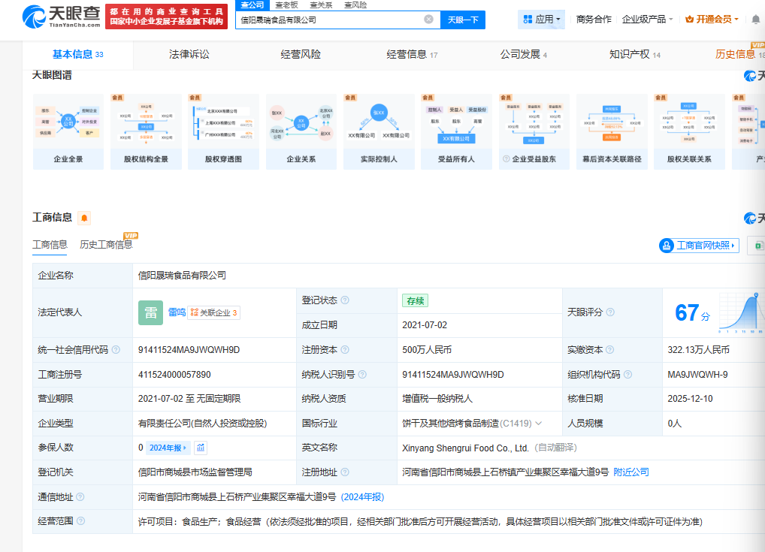The image size is (765, 552).
Task: Open the 工商官网快照 button
Action: 699,246
